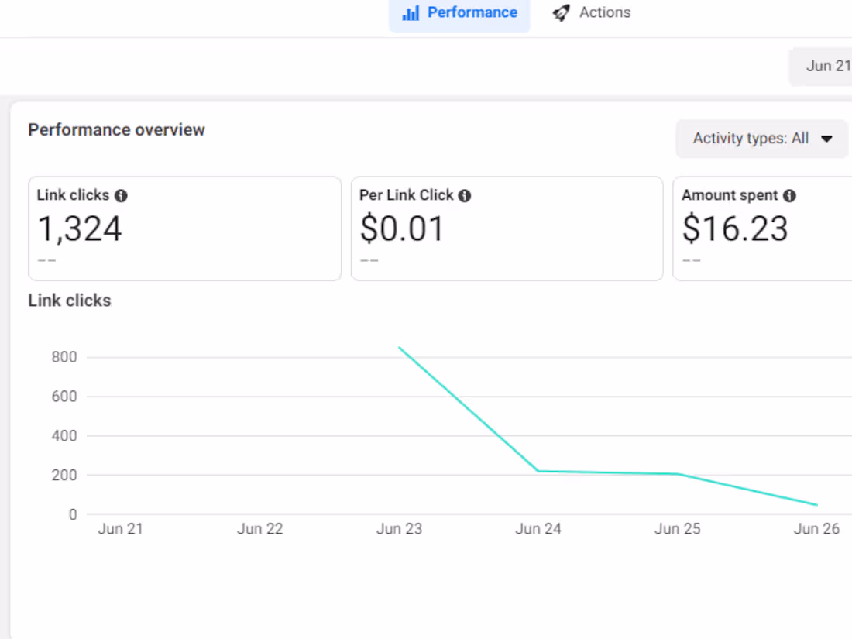Expand the Activity types filter options

(x=761, y=139)
